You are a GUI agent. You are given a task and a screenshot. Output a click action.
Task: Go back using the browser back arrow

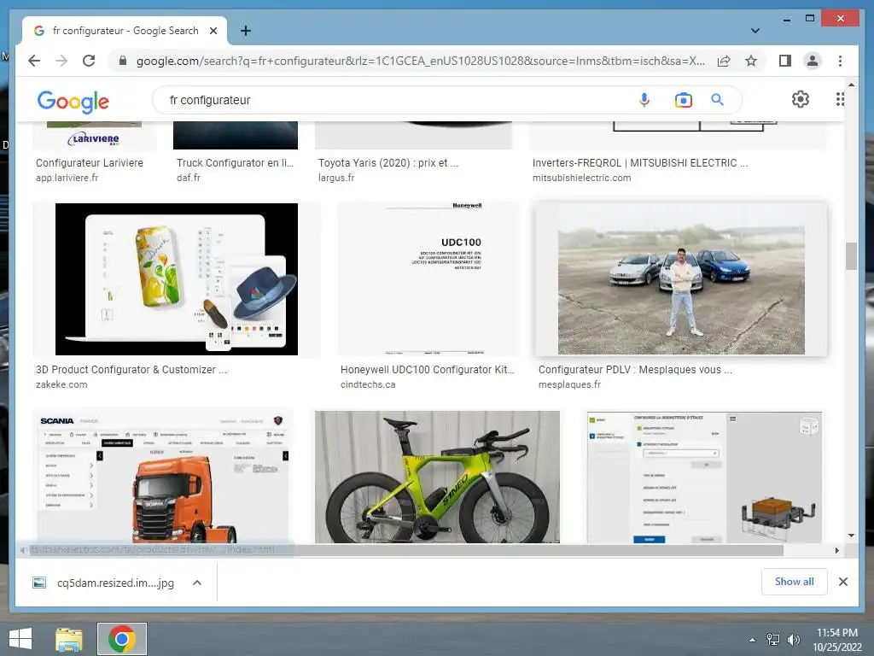pos(34,61)
